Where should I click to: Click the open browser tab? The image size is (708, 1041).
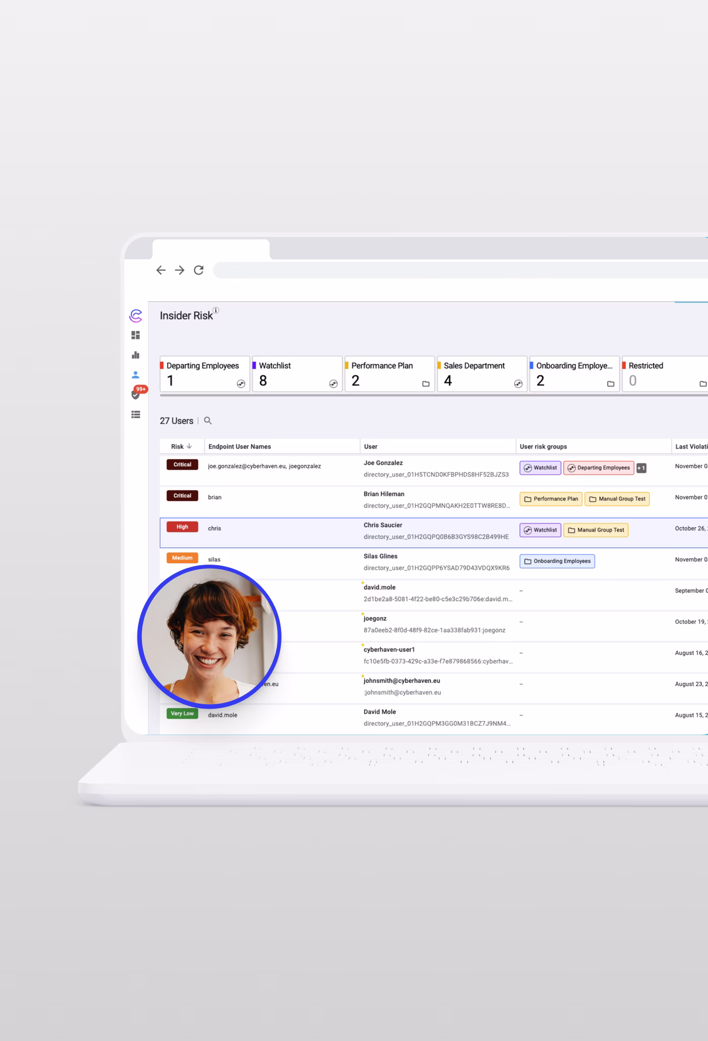211,249
